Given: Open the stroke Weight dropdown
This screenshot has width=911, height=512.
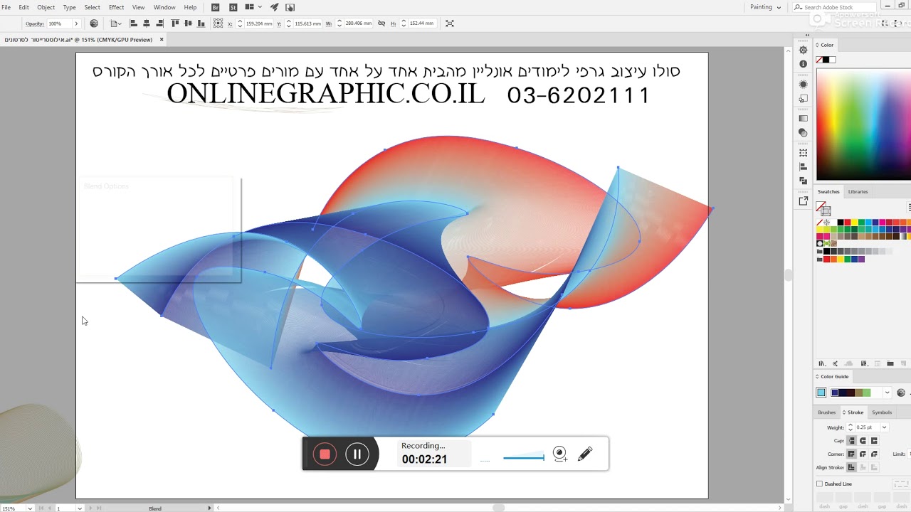Looking at the screenshot, I should point(884,427).
